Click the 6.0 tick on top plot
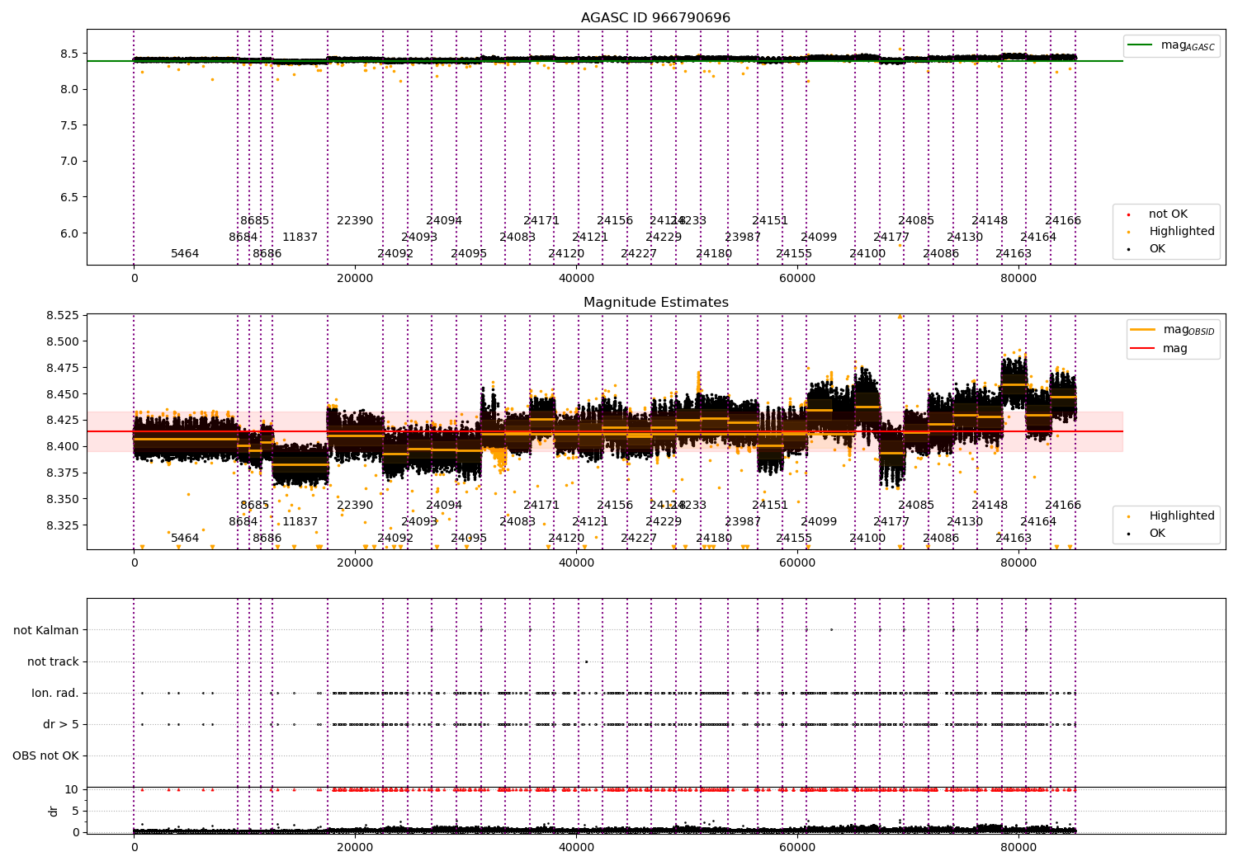 pyautogui.click(x=69, y=233)
